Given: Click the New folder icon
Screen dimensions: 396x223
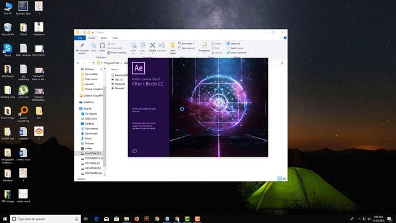Looking at the screenshot, I should (173, 45).
